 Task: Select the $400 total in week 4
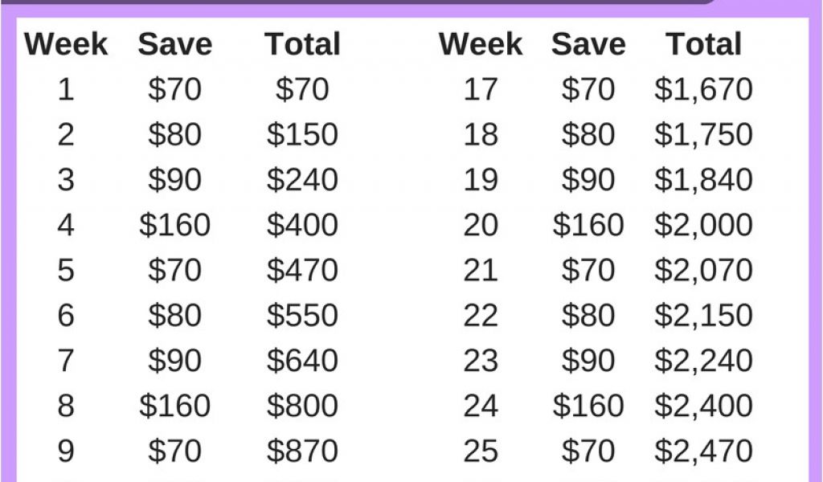tap(302, 225)
